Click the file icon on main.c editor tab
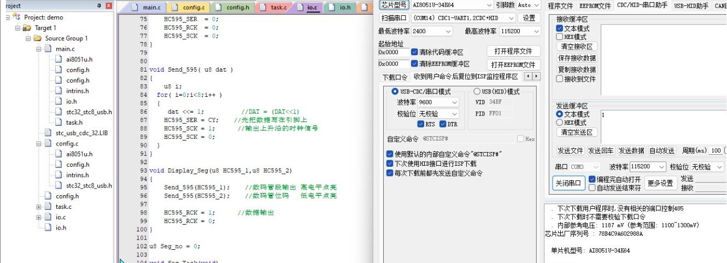This screenshot has width=727, height=263. 135,8
